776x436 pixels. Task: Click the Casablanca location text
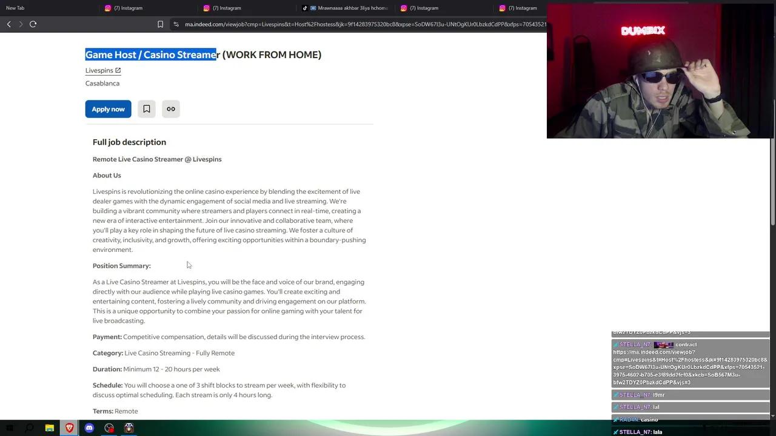(x=102, y=84)
